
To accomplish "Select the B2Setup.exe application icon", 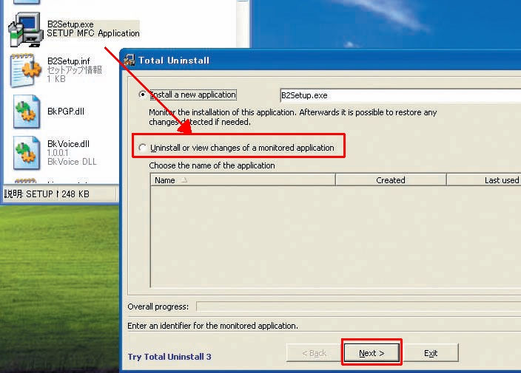I will click(x=26, y=30).
